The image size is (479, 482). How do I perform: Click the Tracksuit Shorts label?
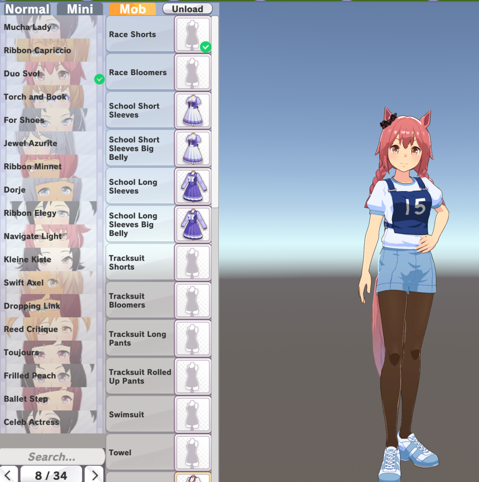[127, 262]
